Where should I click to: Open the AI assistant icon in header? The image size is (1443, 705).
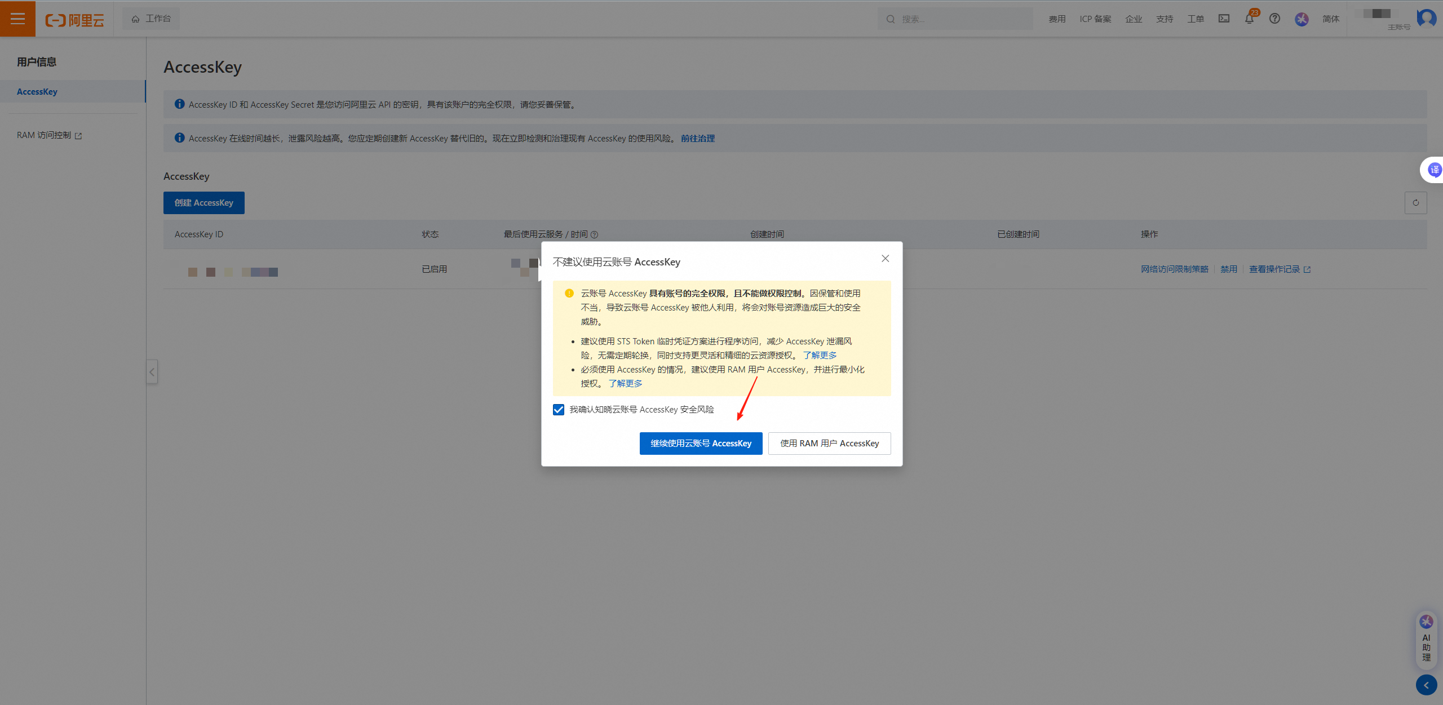[1302, 19]
